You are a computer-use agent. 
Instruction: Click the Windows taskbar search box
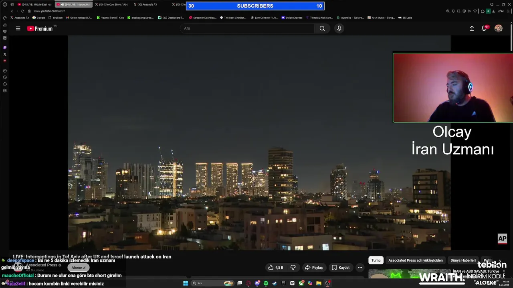(212, 283)
